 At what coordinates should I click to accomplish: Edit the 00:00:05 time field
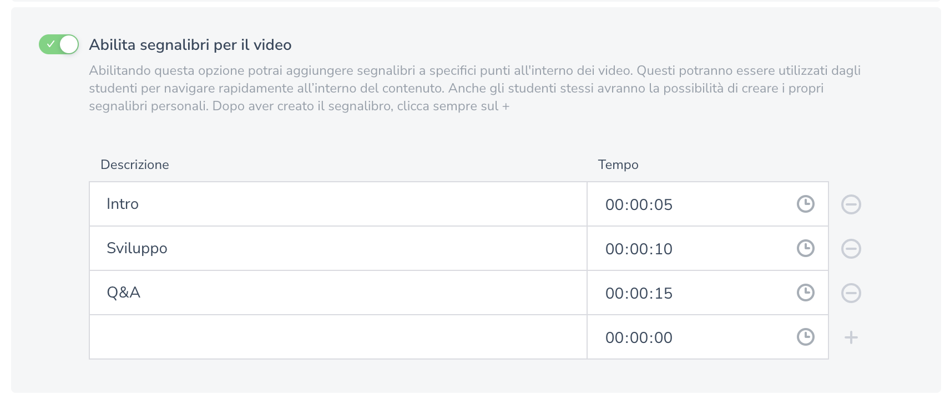tap(688, 204)
